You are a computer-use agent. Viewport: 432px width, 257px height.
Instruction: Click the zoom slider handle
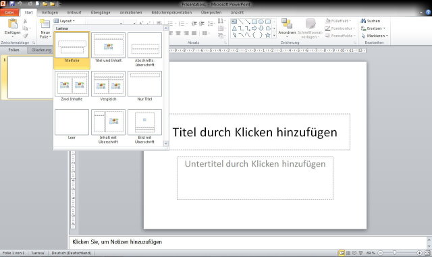coord(394,253)
